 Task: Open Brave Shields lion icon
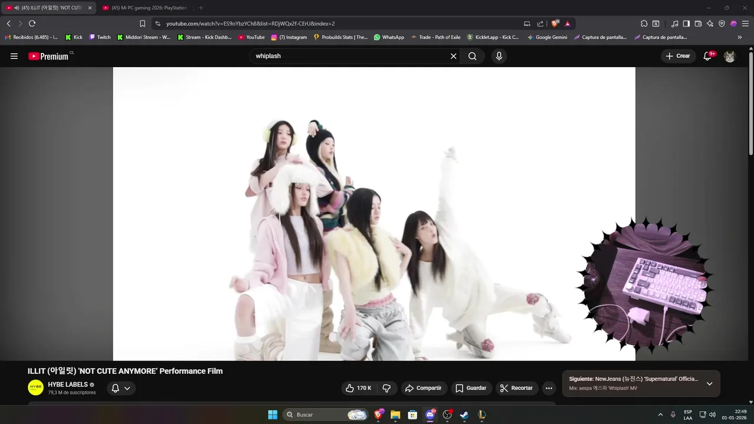(555, 24)
